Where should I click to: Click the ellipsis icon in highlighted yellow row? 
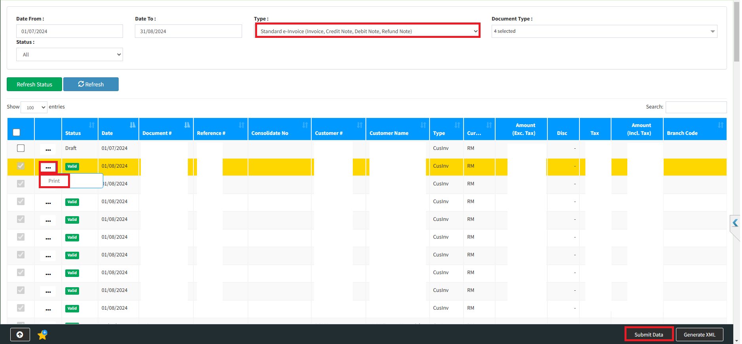tap(48, 167)
